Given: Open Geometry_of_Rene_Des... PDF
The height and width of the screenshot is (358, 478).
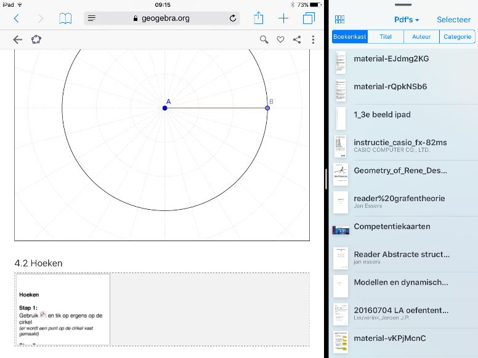Looking at the screenshot, I should point(405,175).
